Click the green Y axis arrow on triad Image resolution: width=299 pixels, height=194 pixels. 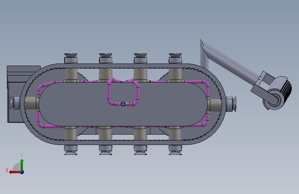pyautogui.click(x=22, y=165)
